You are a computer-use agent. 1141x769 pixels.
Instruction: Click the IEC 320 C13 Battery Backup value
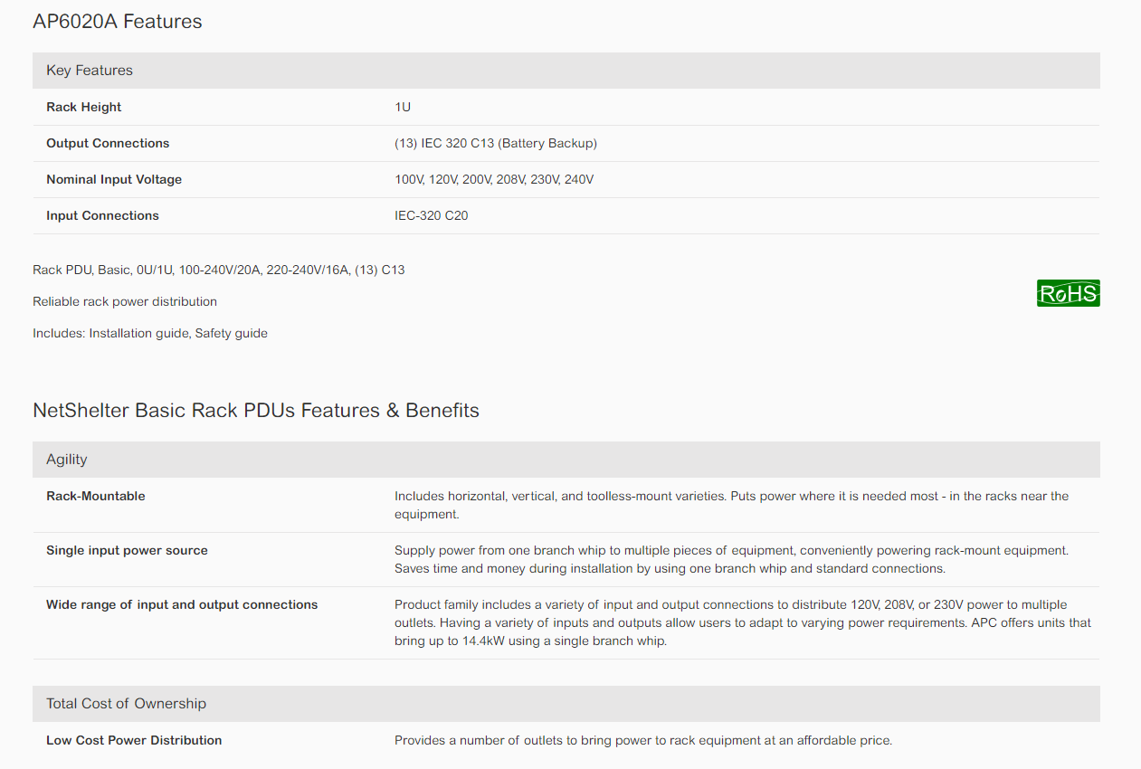pyautogui.click(x=496, y=143)
